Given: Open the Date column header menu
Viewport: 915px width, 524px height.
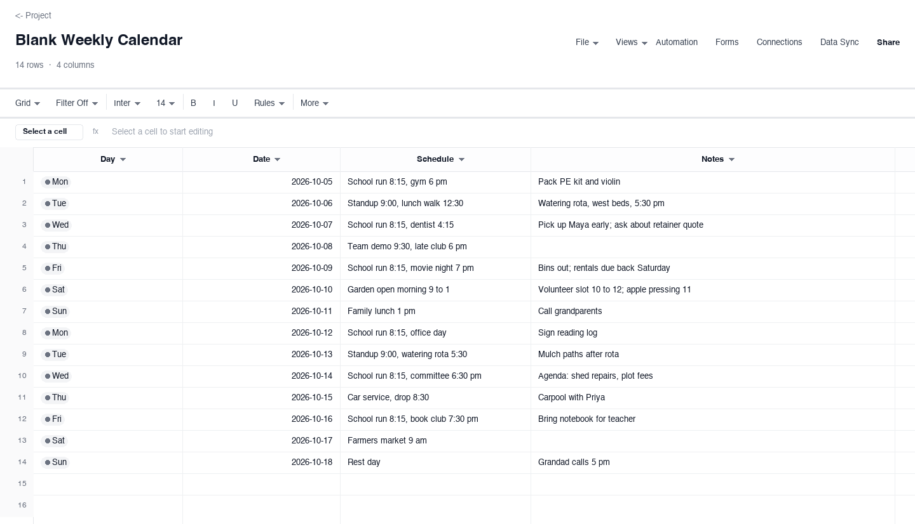Looking at the screenshot, I should (x=277, y=159).
